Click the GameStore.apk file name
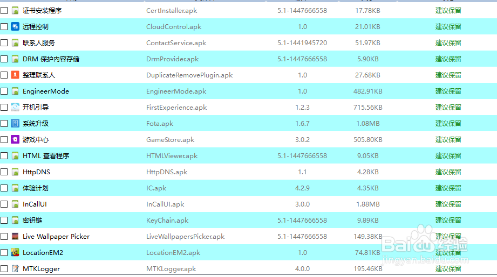The image size is (497, 277). (x=170, y=140)
